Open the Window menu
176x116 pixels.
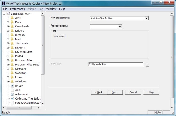tap(51, 9)
